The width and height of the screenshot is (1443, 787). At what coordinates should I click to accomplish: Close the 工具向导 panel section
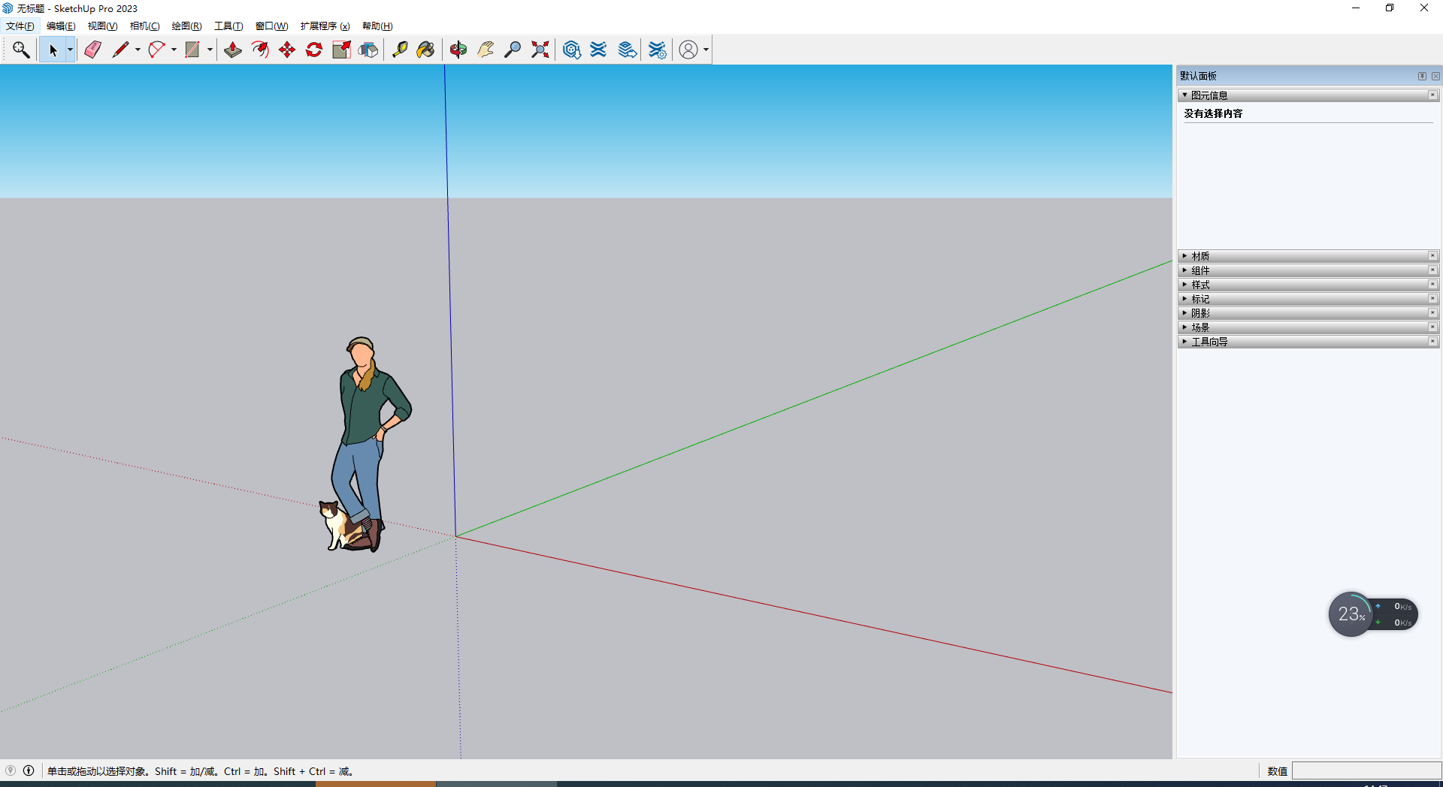(1432, 342)
